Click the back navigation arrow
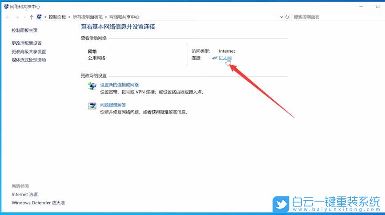The width and height of the screenshot is (385, 215). click(8, 17)
